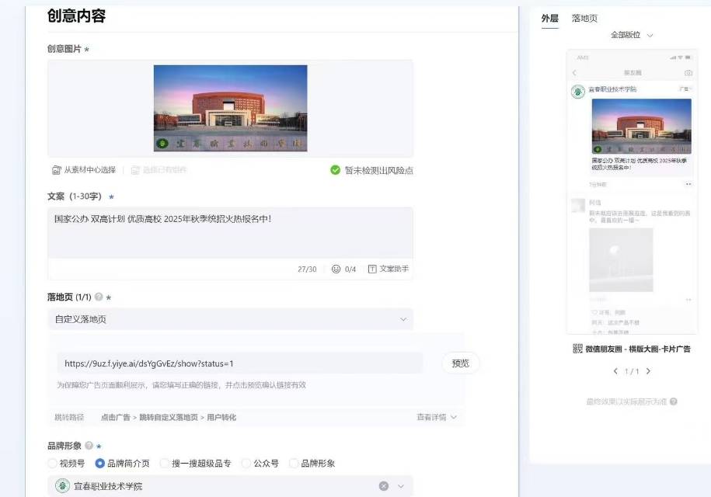Click 从素材中心选择 link
This screenshot has width=711, height=497.
85,170
